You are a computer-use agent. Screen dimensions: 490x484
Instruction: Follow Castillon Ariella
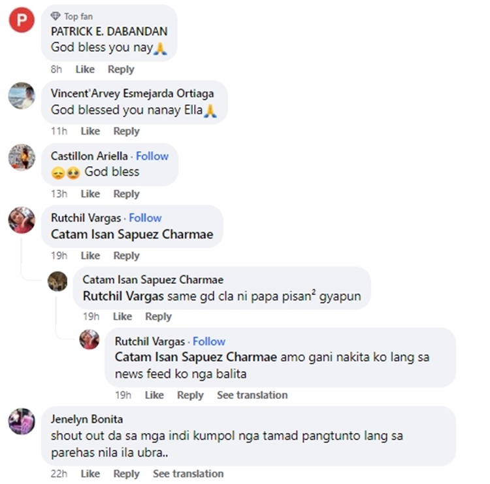[152, 156]
